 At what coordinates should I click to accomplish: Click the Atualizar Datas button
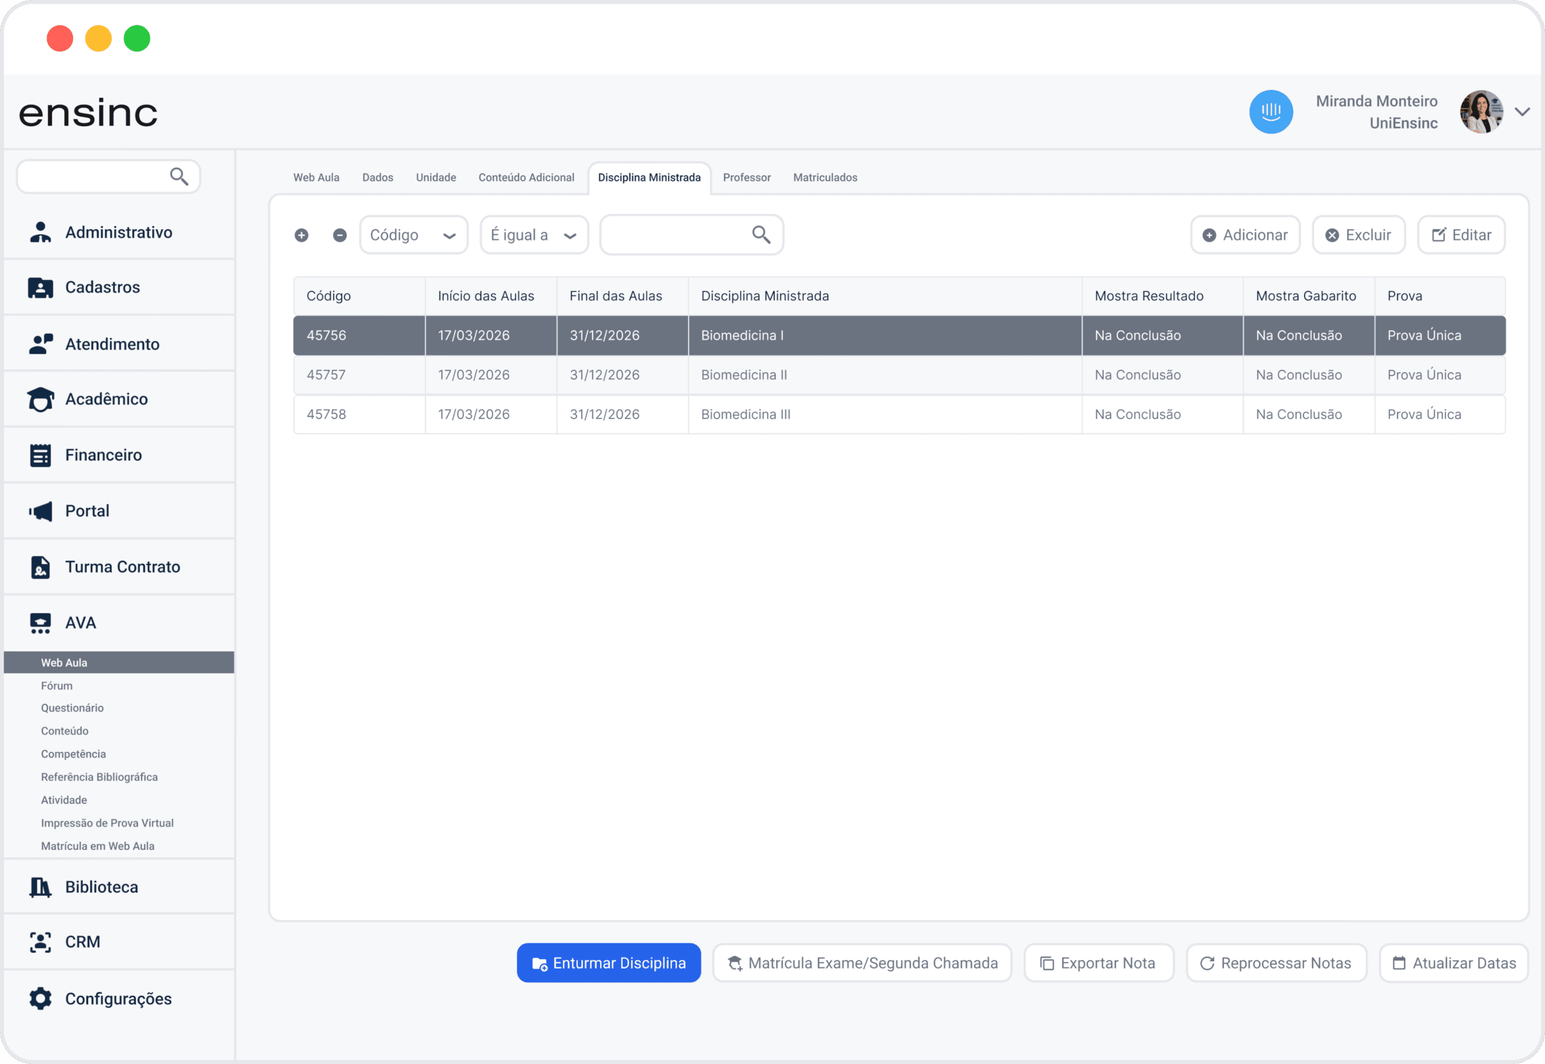tap(1454, 963)
